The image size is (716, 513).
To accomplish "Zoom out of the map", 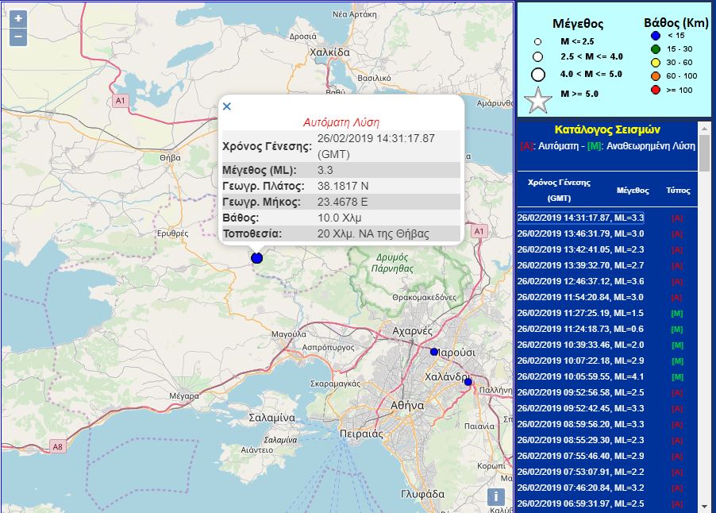I will [x=19, y=37].
